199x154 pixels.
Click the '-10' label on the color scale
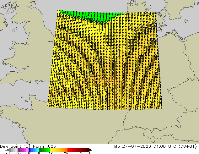[28, 153]
